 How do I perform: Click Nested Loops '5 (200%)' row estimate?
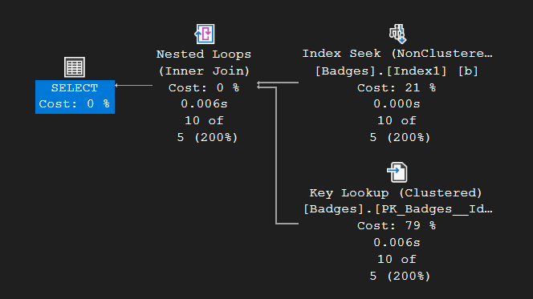pos(207,137)
